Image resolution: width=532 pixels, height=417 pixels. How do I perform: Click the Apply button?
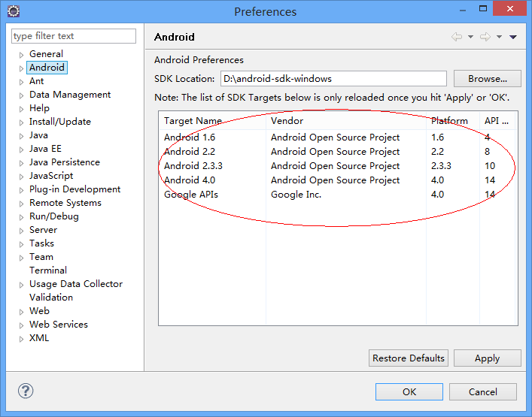click(x=487, y=358)
